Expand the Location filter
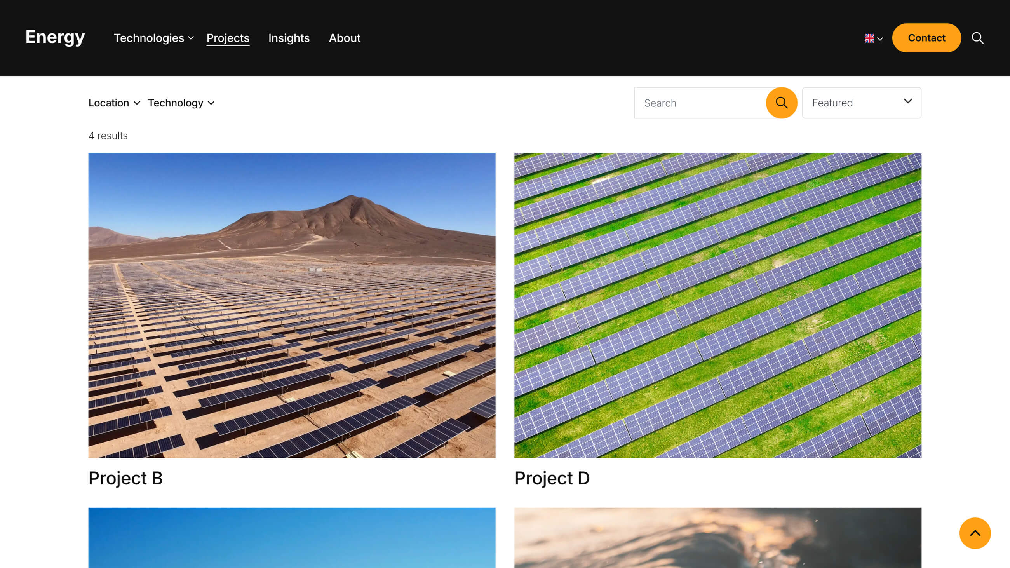 click(114, 103)
